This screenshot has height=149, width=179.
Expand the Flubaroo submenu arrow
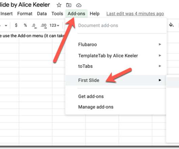160,44
